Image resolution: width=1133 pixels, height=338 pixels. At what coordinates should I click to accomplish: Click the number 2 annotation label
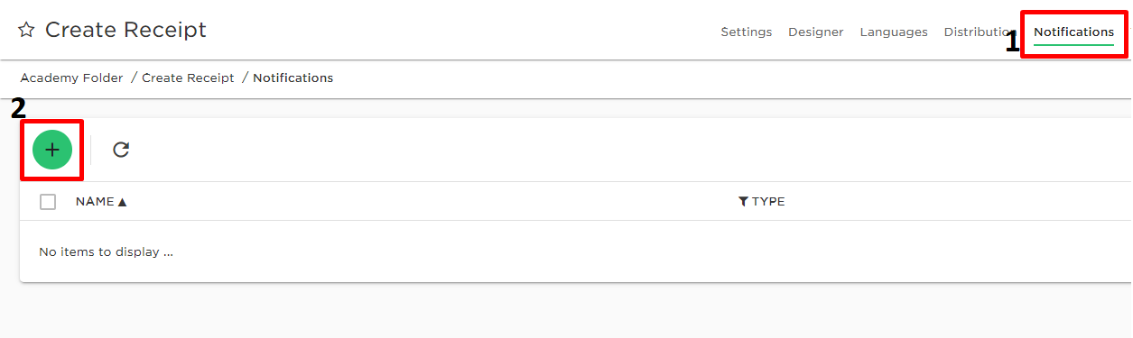[18, 109]
